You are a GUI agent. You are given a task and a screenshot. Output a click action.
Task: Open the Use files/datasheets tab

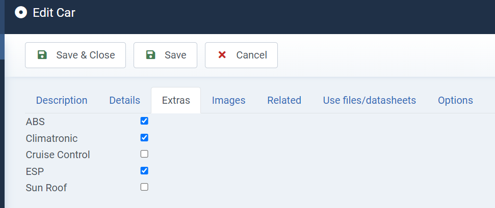[x=370, y=100]
